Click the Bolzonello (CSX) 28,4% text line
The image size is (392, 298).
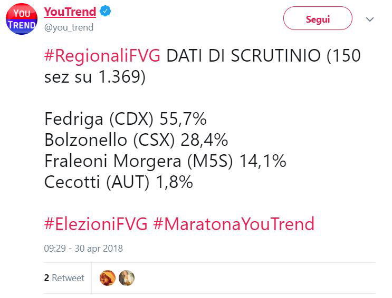click(x=136, y=140)
